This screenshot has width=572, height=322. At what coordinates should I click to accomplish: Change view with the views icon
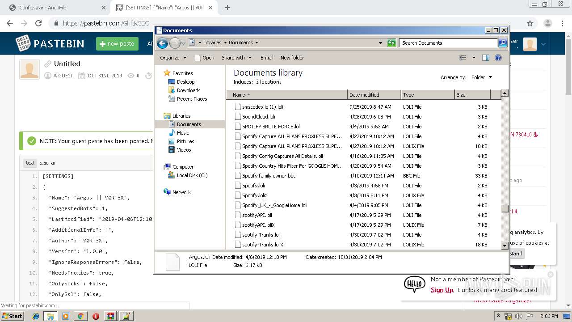(x=463, y=58)
